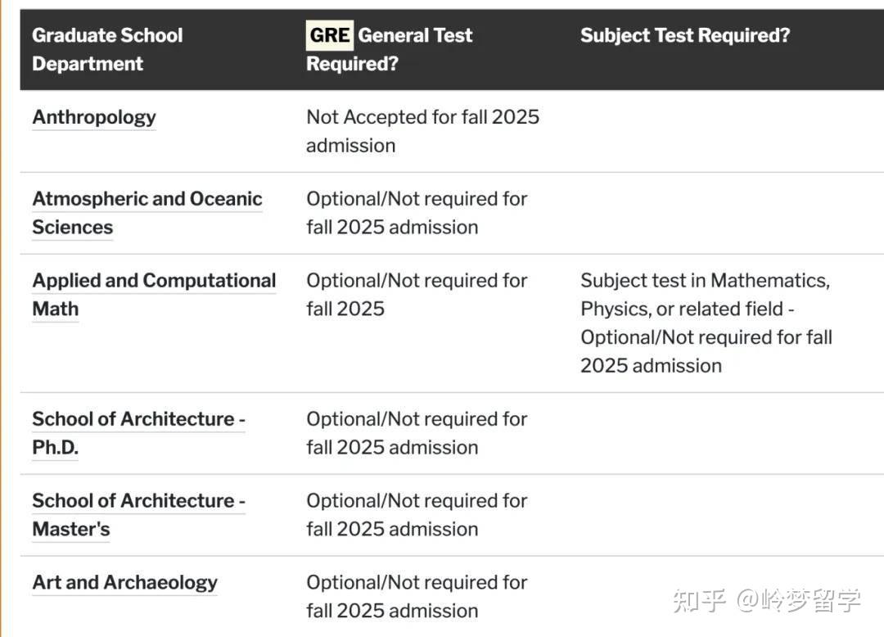This screenshot has height=637, width=884.
Task: Select the Art and Archaeology link
Action: [x=124, y=582]
